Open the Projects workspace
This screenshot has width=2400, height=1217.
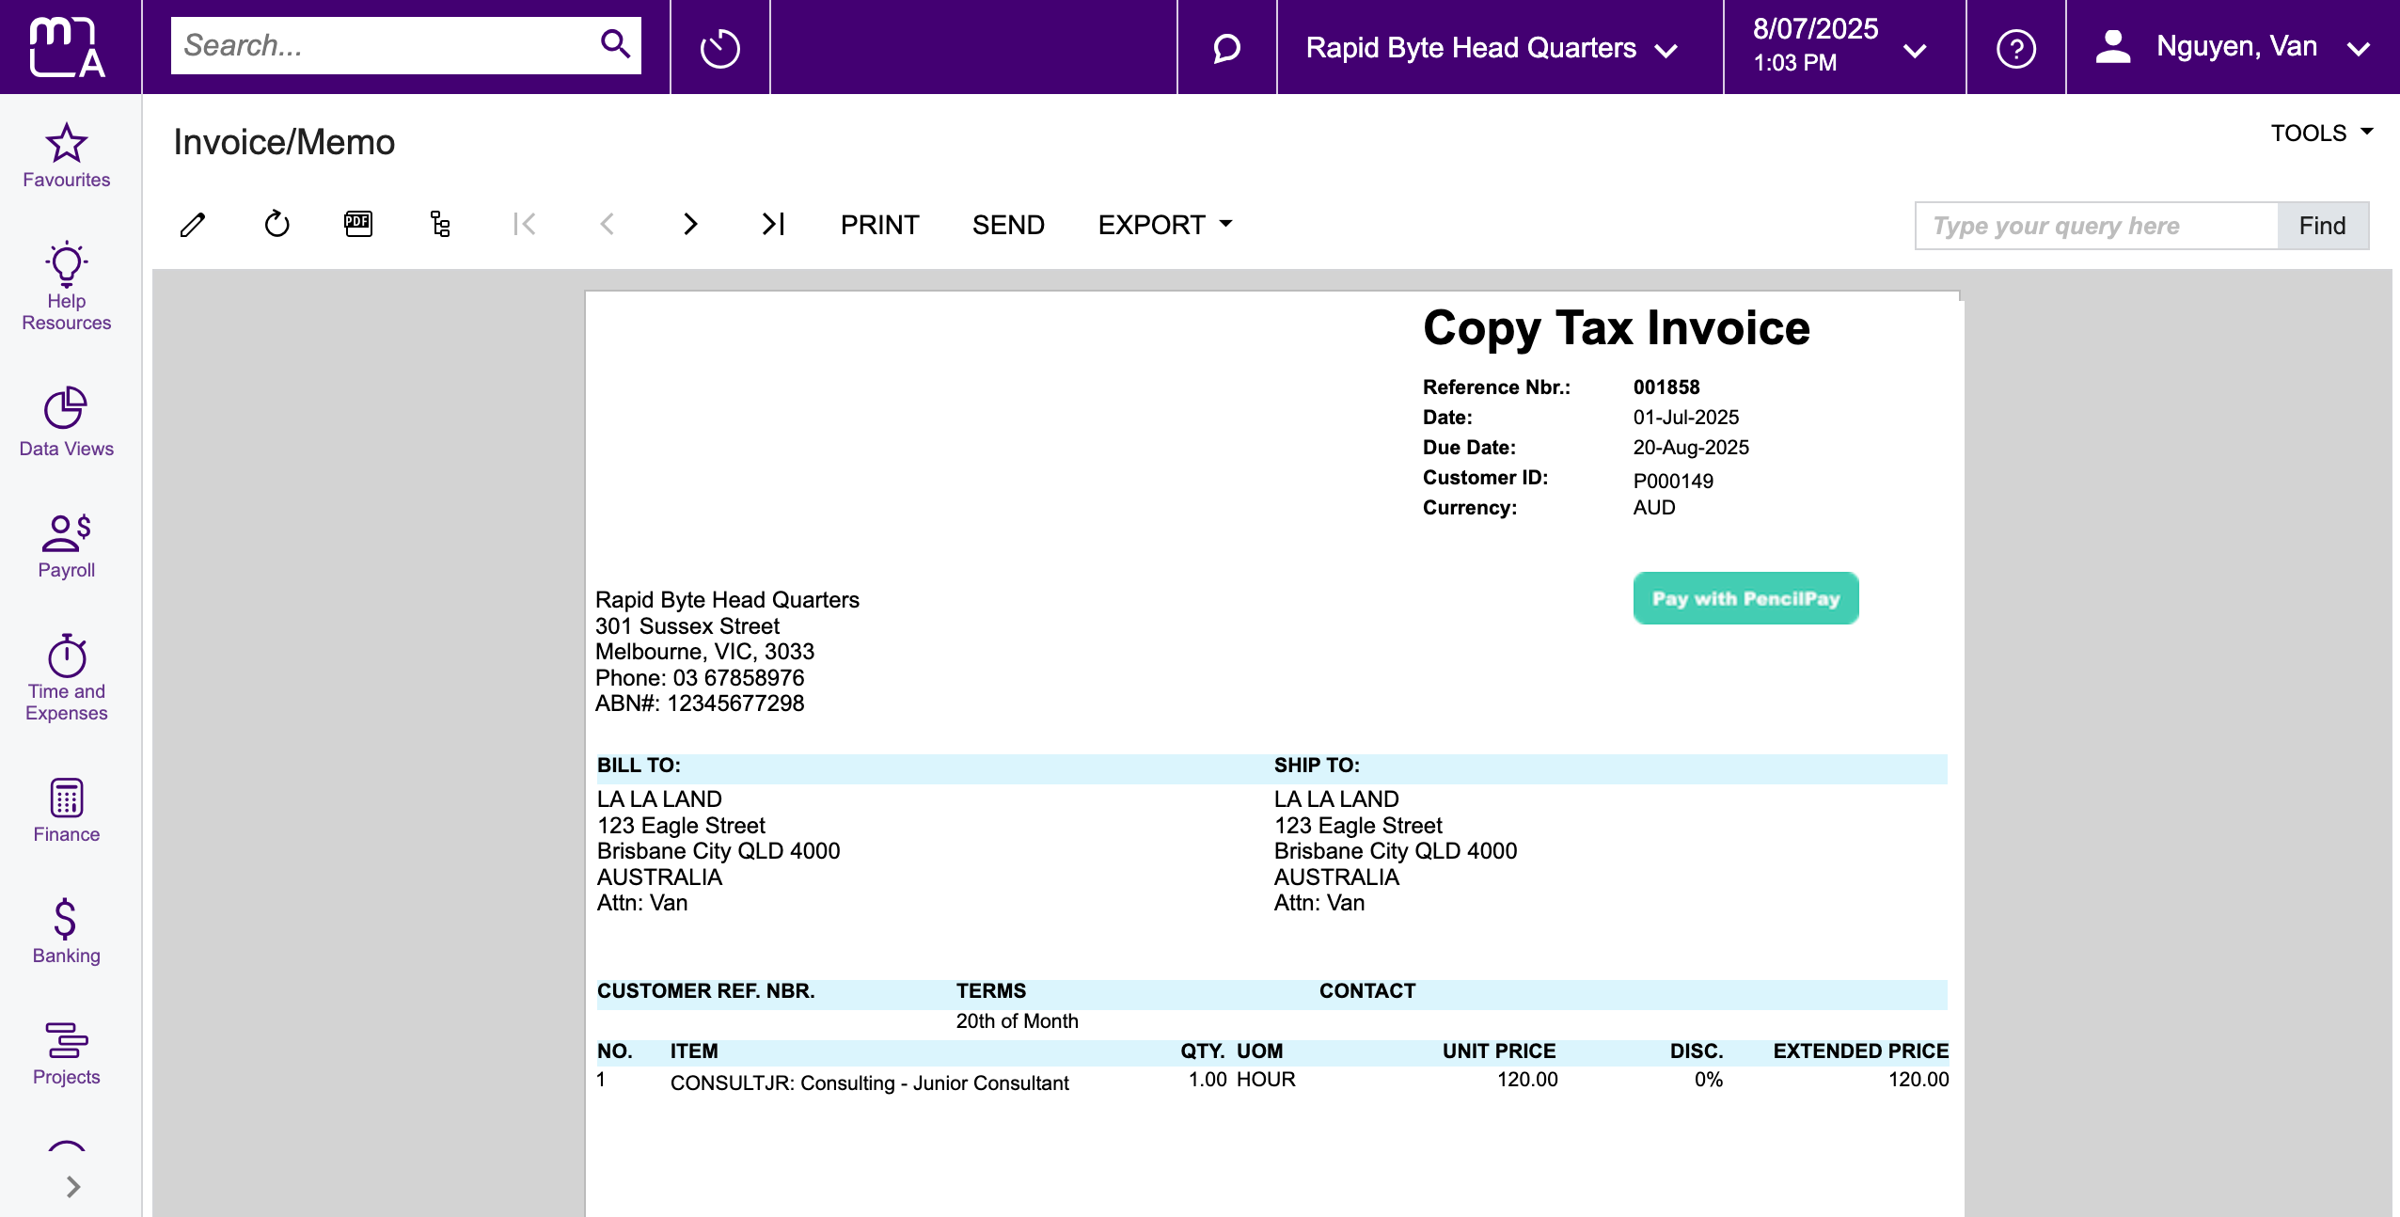tap(67, 1053)
